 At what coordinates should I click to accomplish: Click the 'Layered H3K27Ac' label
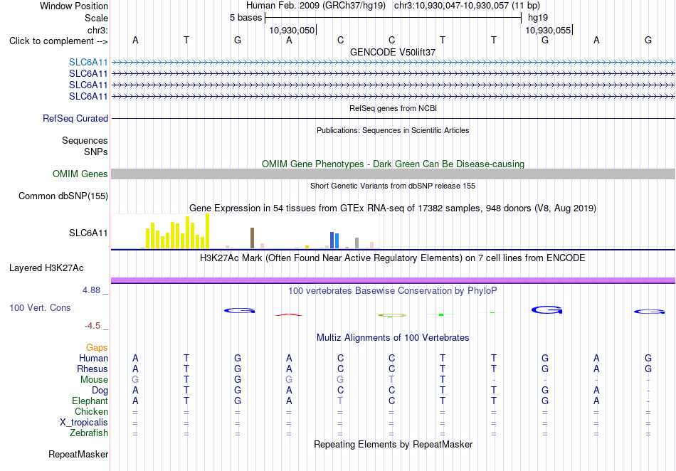(46, 268)
